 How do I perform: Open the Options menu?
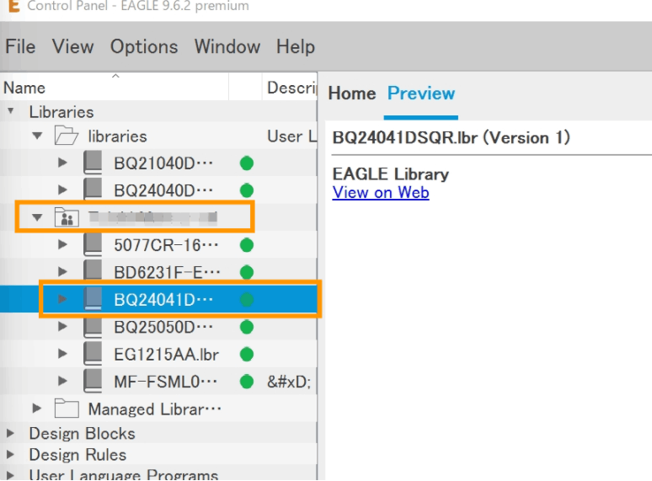point(144,46)
